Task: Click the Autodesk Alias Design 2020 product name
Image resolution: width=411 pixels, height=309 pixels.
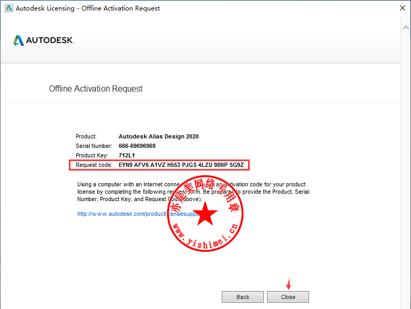Action: pyautogui.click(x=158, y=136)
